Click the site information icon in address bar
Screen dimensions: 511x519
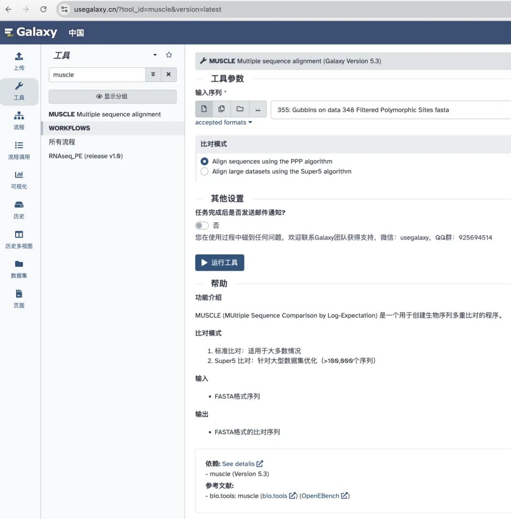click(x=64, y=9)
